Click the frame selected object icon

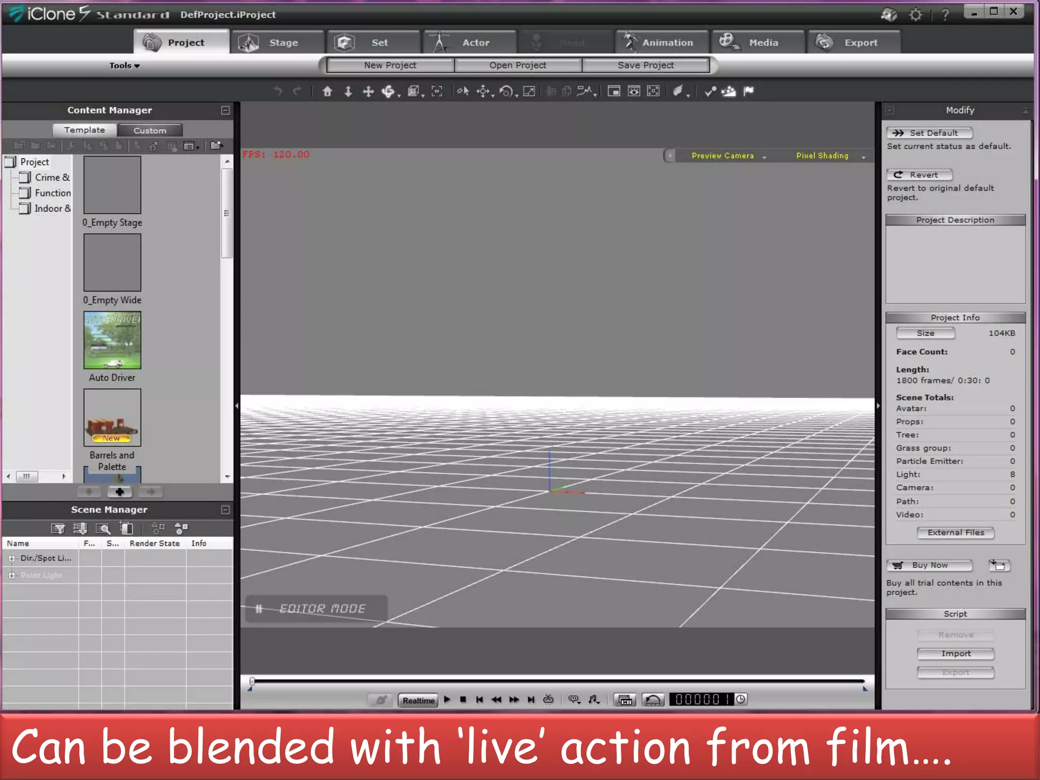point(437,91)
